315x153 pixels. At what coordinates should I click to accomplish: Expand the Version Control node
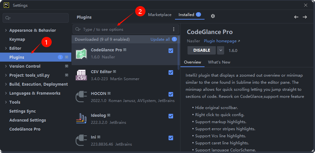6,66
